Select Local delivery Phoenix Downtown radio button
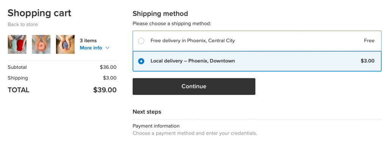Screen dimensions: 388x149 coord(141,61)
